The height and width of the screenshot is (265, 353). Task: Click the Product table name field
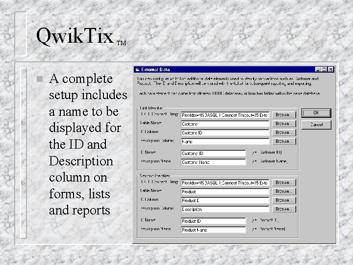tap(225, 191)
